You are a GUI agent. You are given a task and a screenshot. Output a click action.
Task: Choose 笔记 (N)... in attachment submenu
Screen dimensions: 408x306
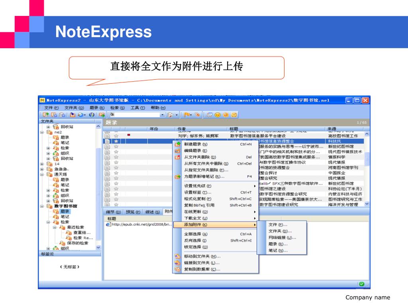[282, 251]
